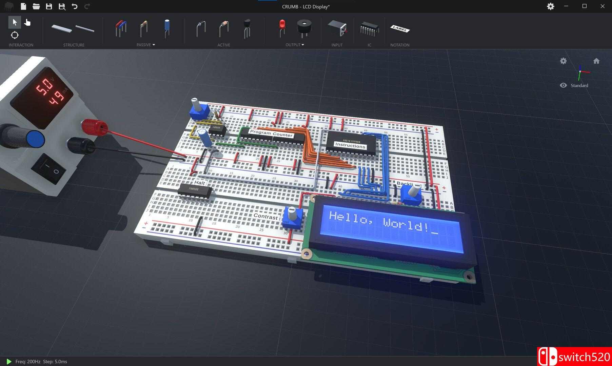Pick the buzzer output component

(304, 28)
